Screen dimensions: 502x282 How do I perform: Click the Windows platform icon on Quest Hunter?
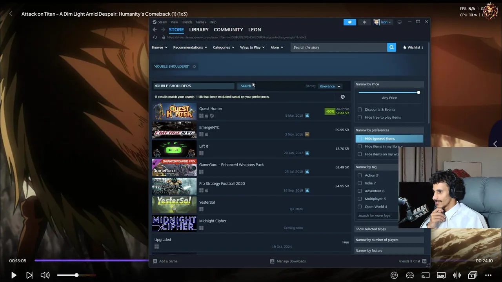coord(201,116)
